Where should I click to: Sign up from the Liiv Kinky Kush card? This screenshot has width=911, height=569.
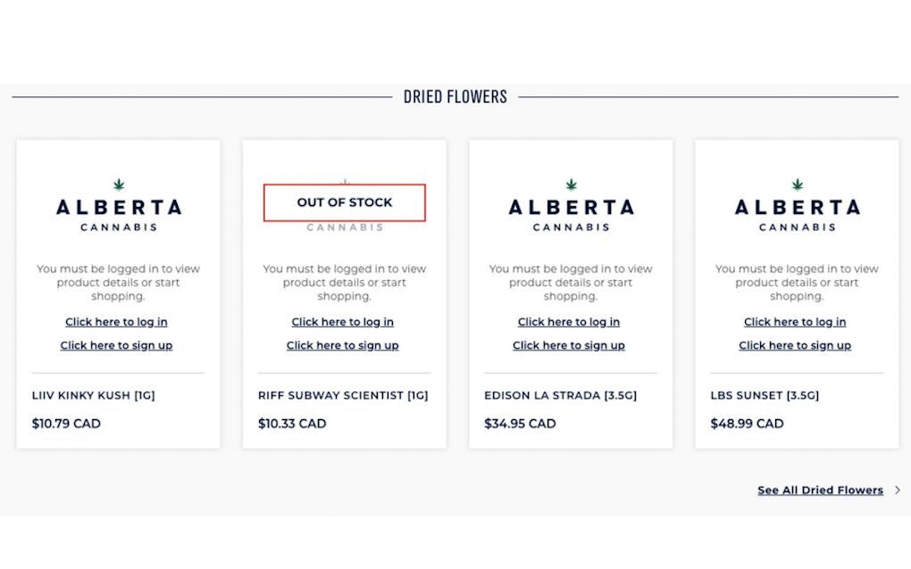pyautogui.click(x=116, y=345)
